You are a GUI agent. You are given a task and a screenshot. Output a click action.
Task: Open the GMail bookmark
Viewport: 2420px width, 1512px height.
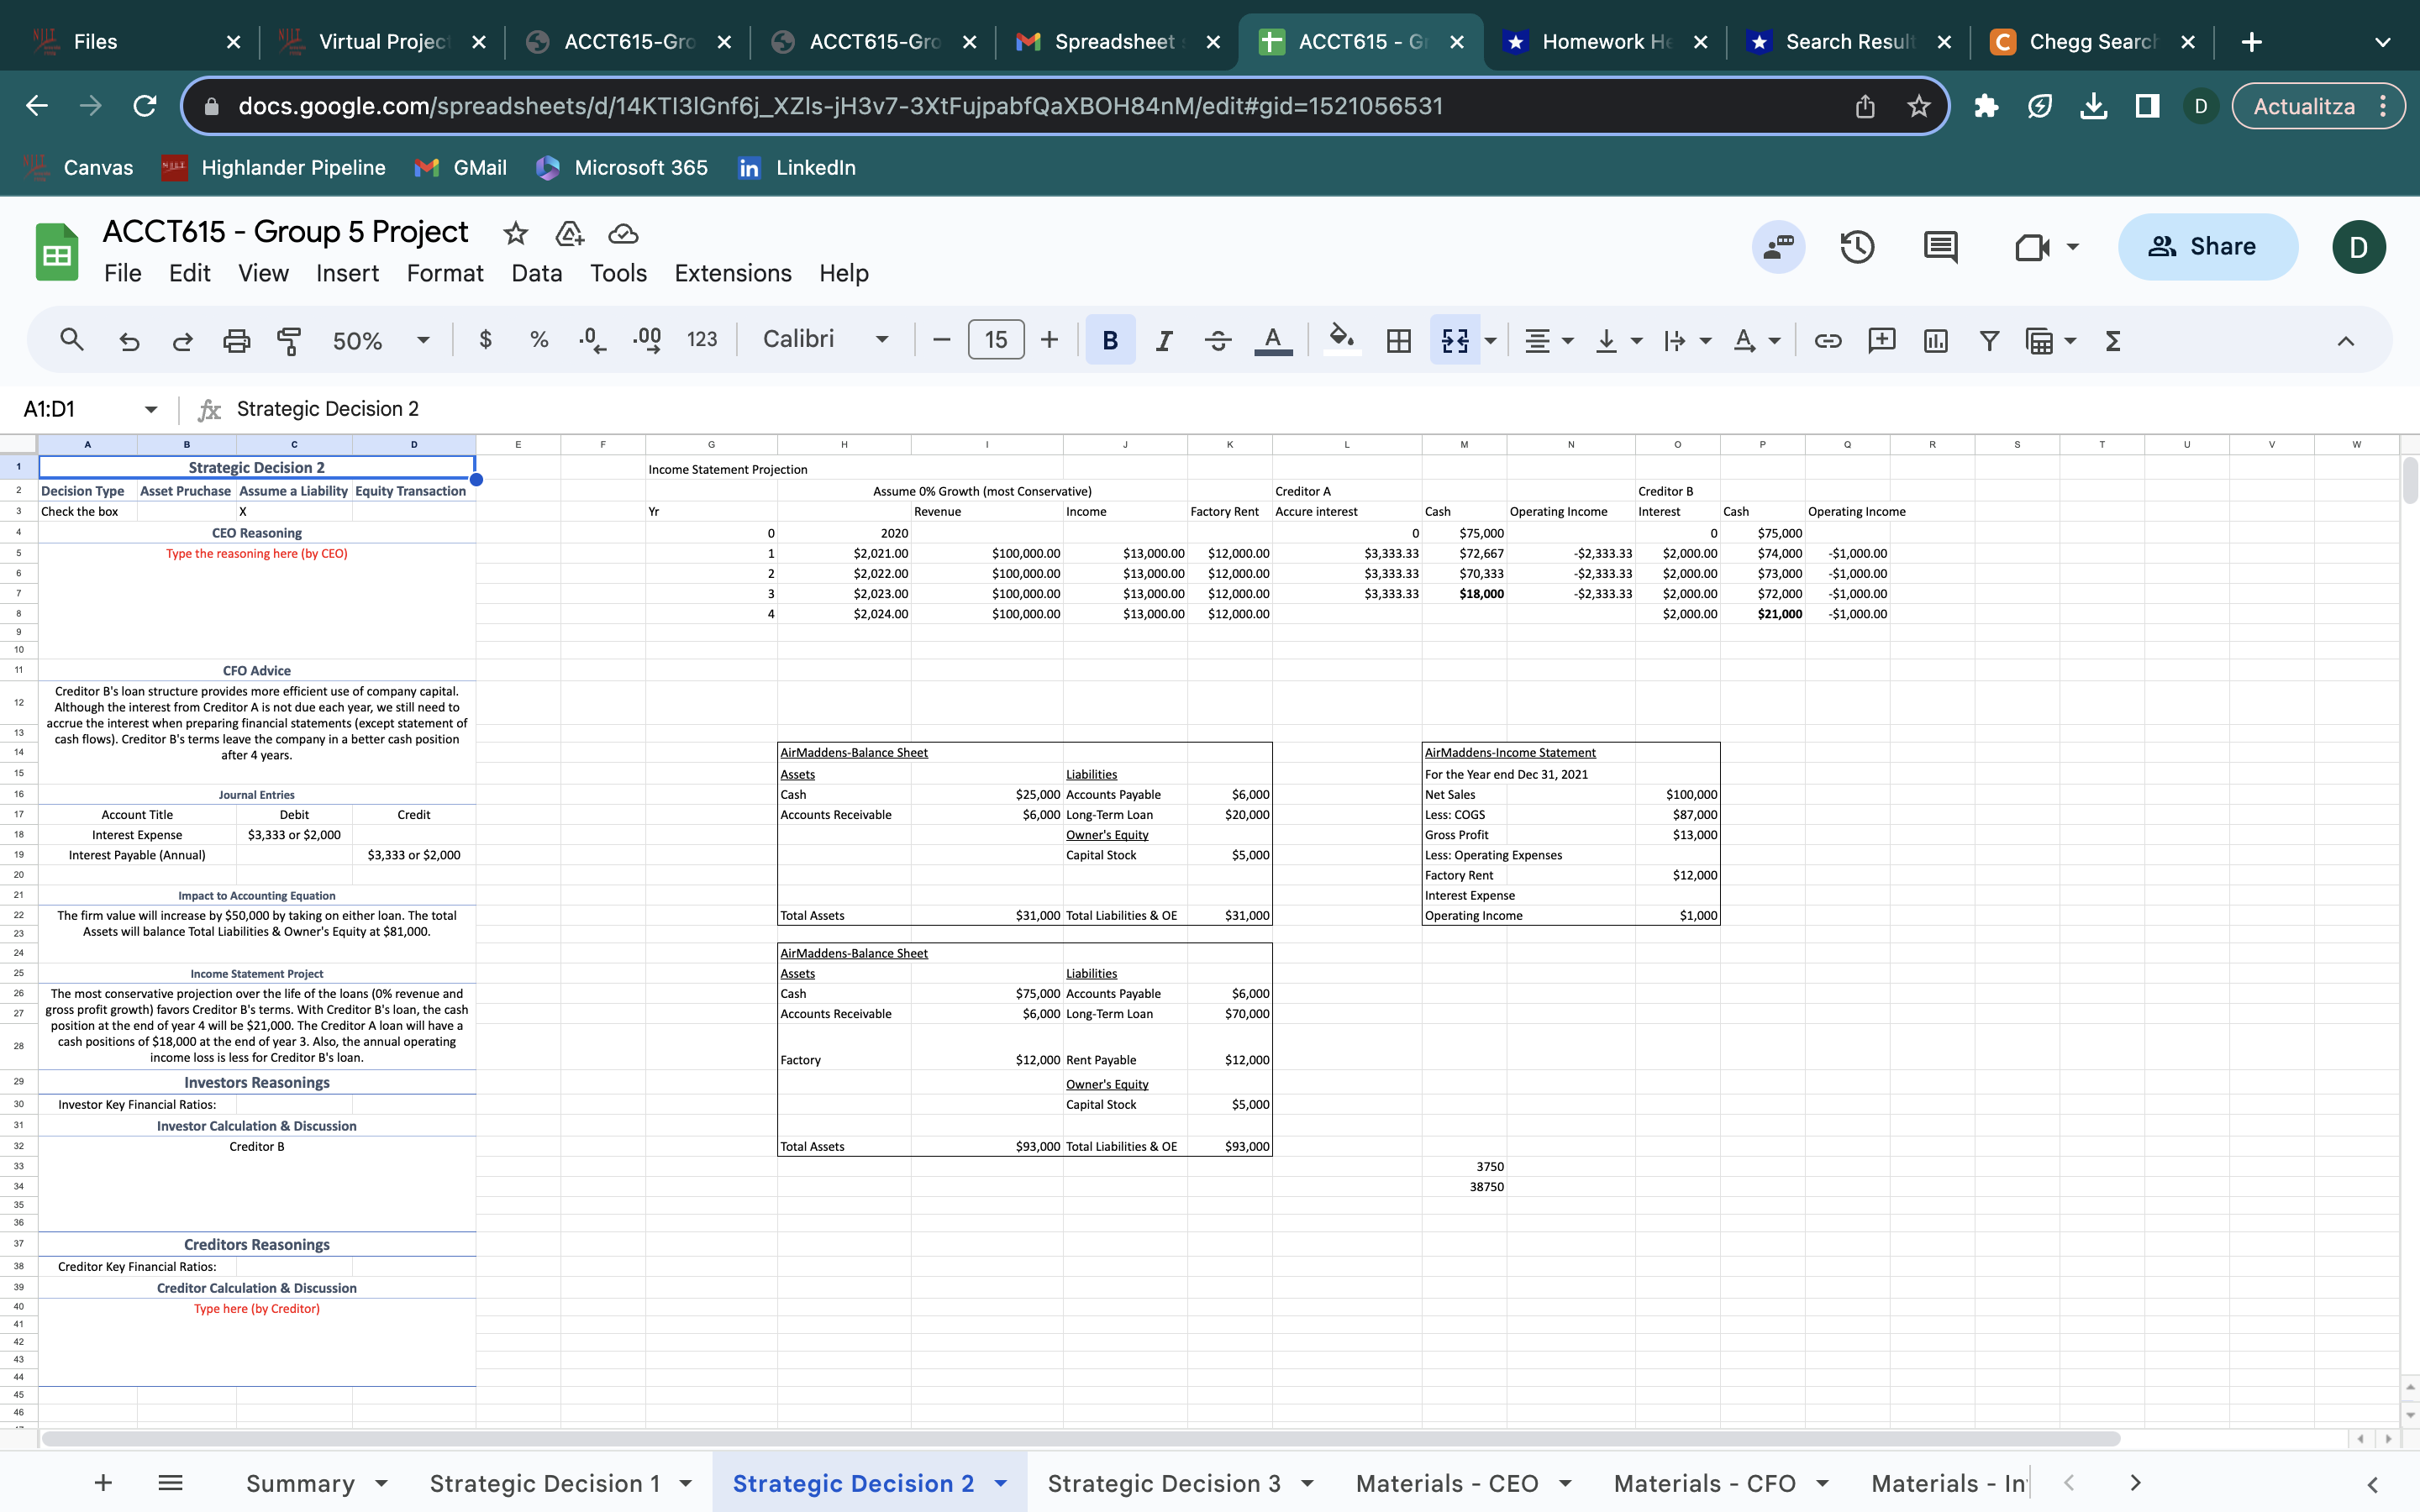(x=459, y=167)
